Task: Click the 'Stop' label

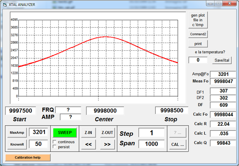Action: click(x=171, y=119)
